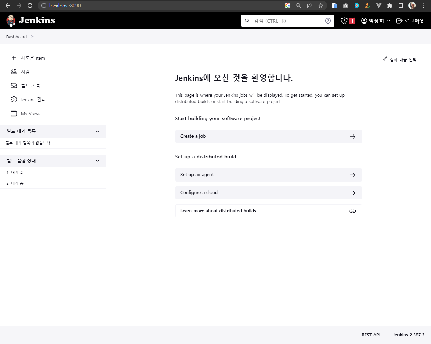Click the pencil icon for 상세 내용 입력
Viewport: 431px width, 344px height.
385,59
